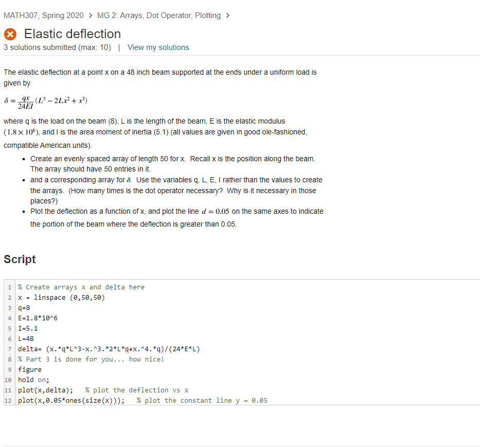This screenshot has height=447, width=480.
Task: Select the Elastic deflection title
Action: coord(73,34)
